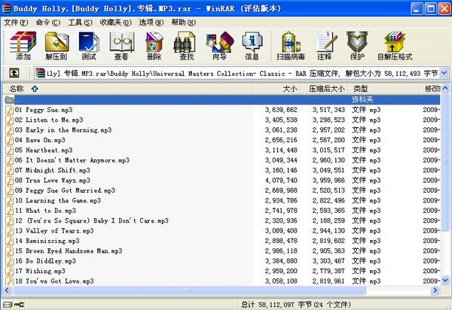Select file 09 Peggy Sue Got Married.mp3
The height and width of the screenshot is (310, 452).
point(222,190)
